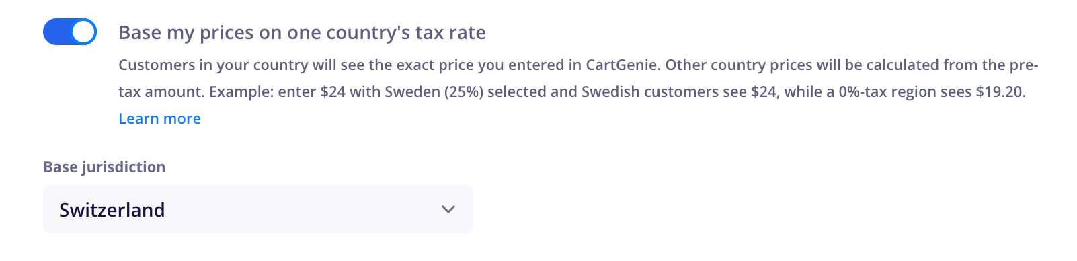Click the white knob of the blue switch
The height and width of the screenshot is (261, 1077).
pyautogui.click(x=83, y=32)
